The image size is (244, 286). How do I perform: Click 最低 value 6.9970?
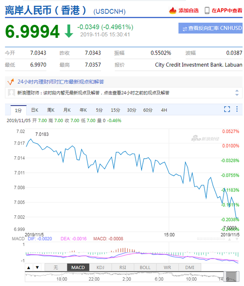pos(38,65)
